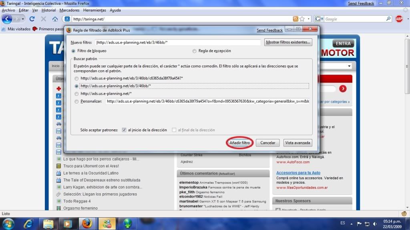Image resolution: width=410 pixels, height=230 pixels.
Task: Open the Taringa page dropdown near the MOTOR logo
Action: pos(349,66)
